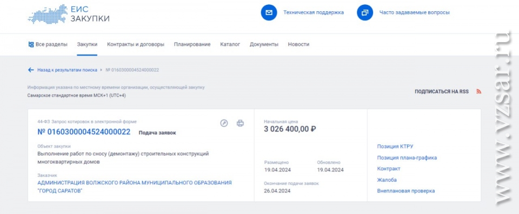The height and width of the screenshot is (214, 519).
Task: Open the Позиция КТРУ link
Action: [395, 147]
